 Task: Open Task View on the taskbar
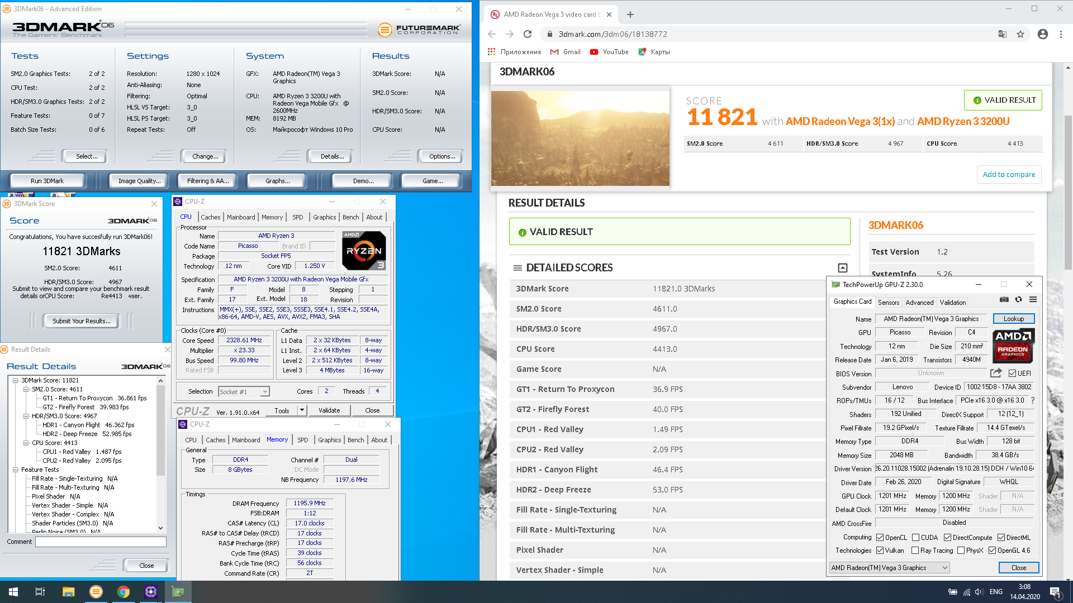click(40, 592)
